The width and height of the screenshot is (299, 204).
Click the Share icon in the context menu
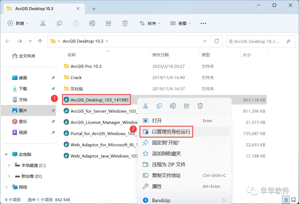[x=187, y=106]
